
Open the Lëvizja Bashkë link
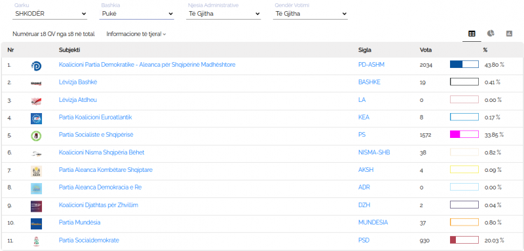[x=78, y=82]
